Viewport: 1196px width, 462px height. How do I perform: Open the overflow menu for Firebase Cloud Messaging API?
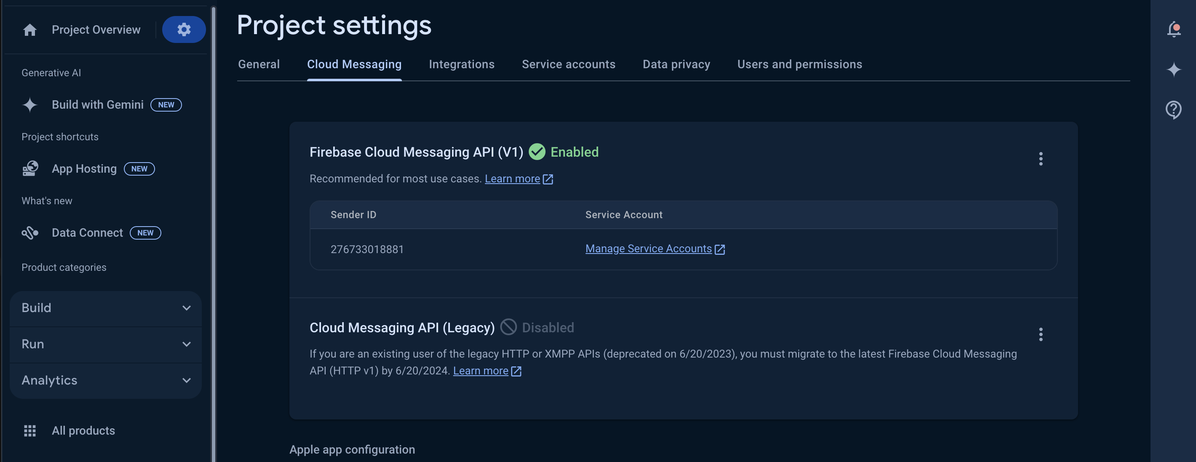[x=1041, y=159]
